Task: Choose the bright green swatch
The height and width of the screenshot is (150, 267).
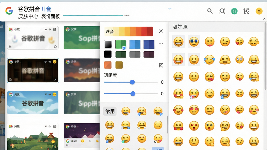Action: 121,44
